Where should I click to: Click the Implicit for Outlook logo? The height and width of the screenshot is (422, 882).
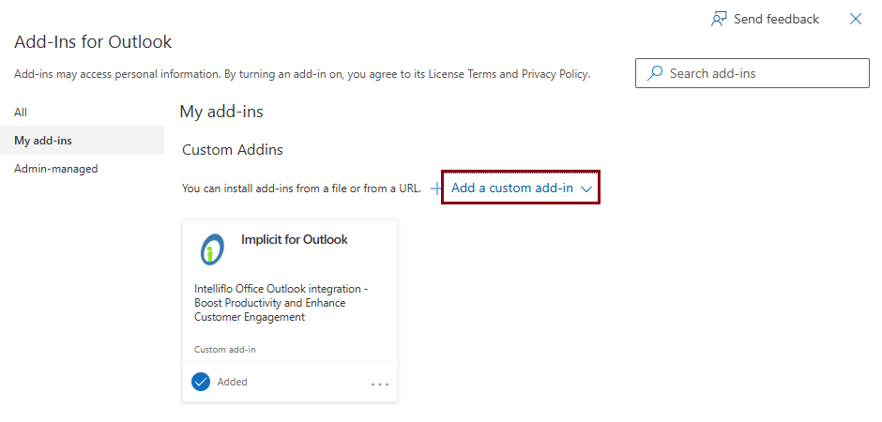click(212, 249)
